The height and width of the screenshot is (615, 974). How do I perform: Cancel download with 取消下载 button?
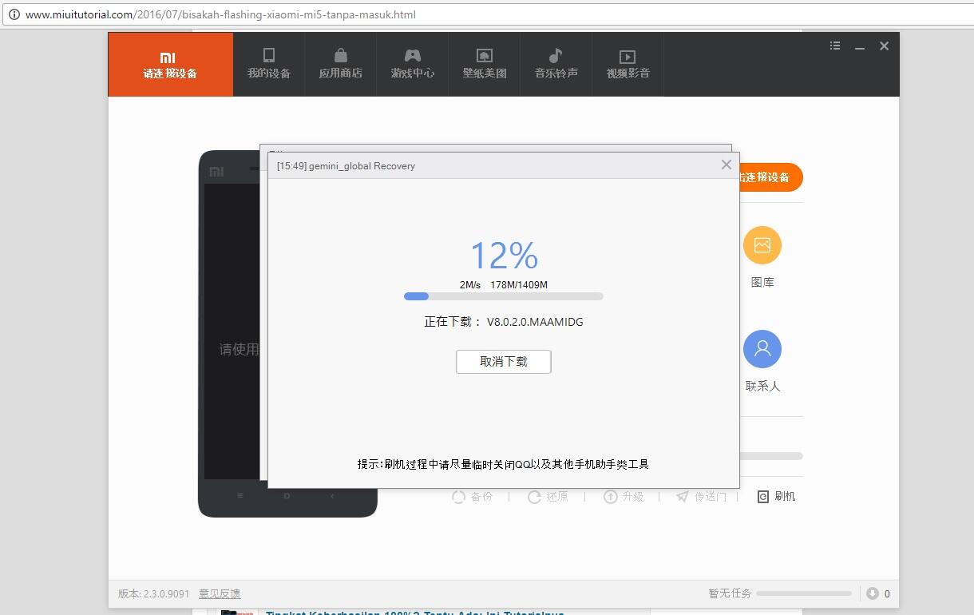pos(503,362)
